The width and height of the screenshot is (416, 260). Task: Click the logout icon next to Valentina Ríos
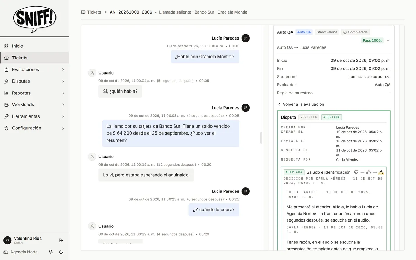(61, 240)
